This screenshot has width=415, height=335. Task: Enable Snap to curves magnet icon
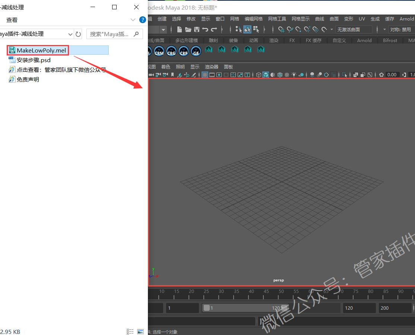click(x=290, y=29)
